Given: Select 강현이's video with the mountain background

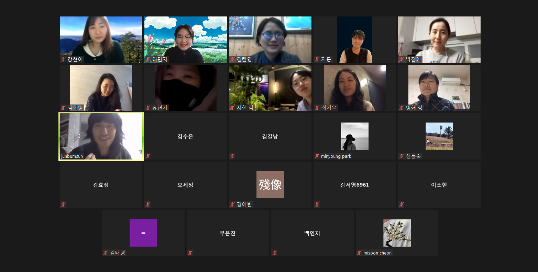Looking at the screenshot, I should coord(101,39).
